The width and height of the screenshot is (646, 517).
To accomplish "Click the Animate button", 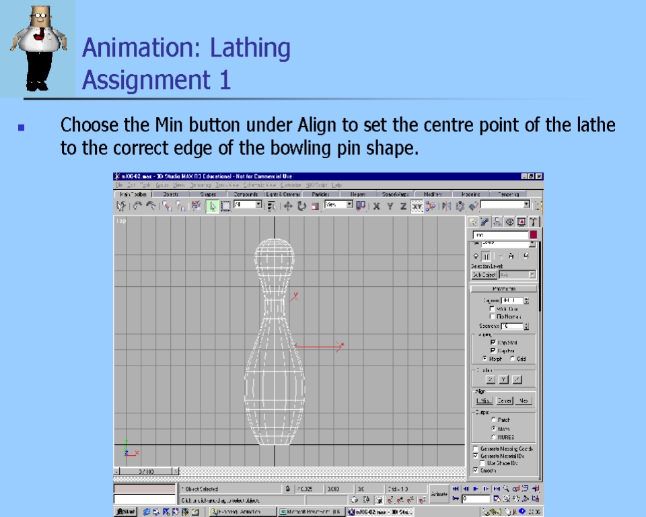I will coord(439,493).
